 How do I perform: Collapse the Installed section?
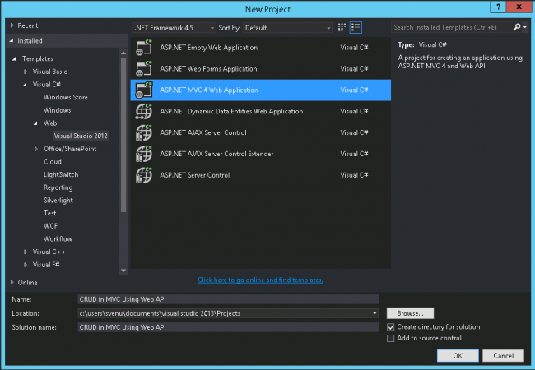coord(12,40)
